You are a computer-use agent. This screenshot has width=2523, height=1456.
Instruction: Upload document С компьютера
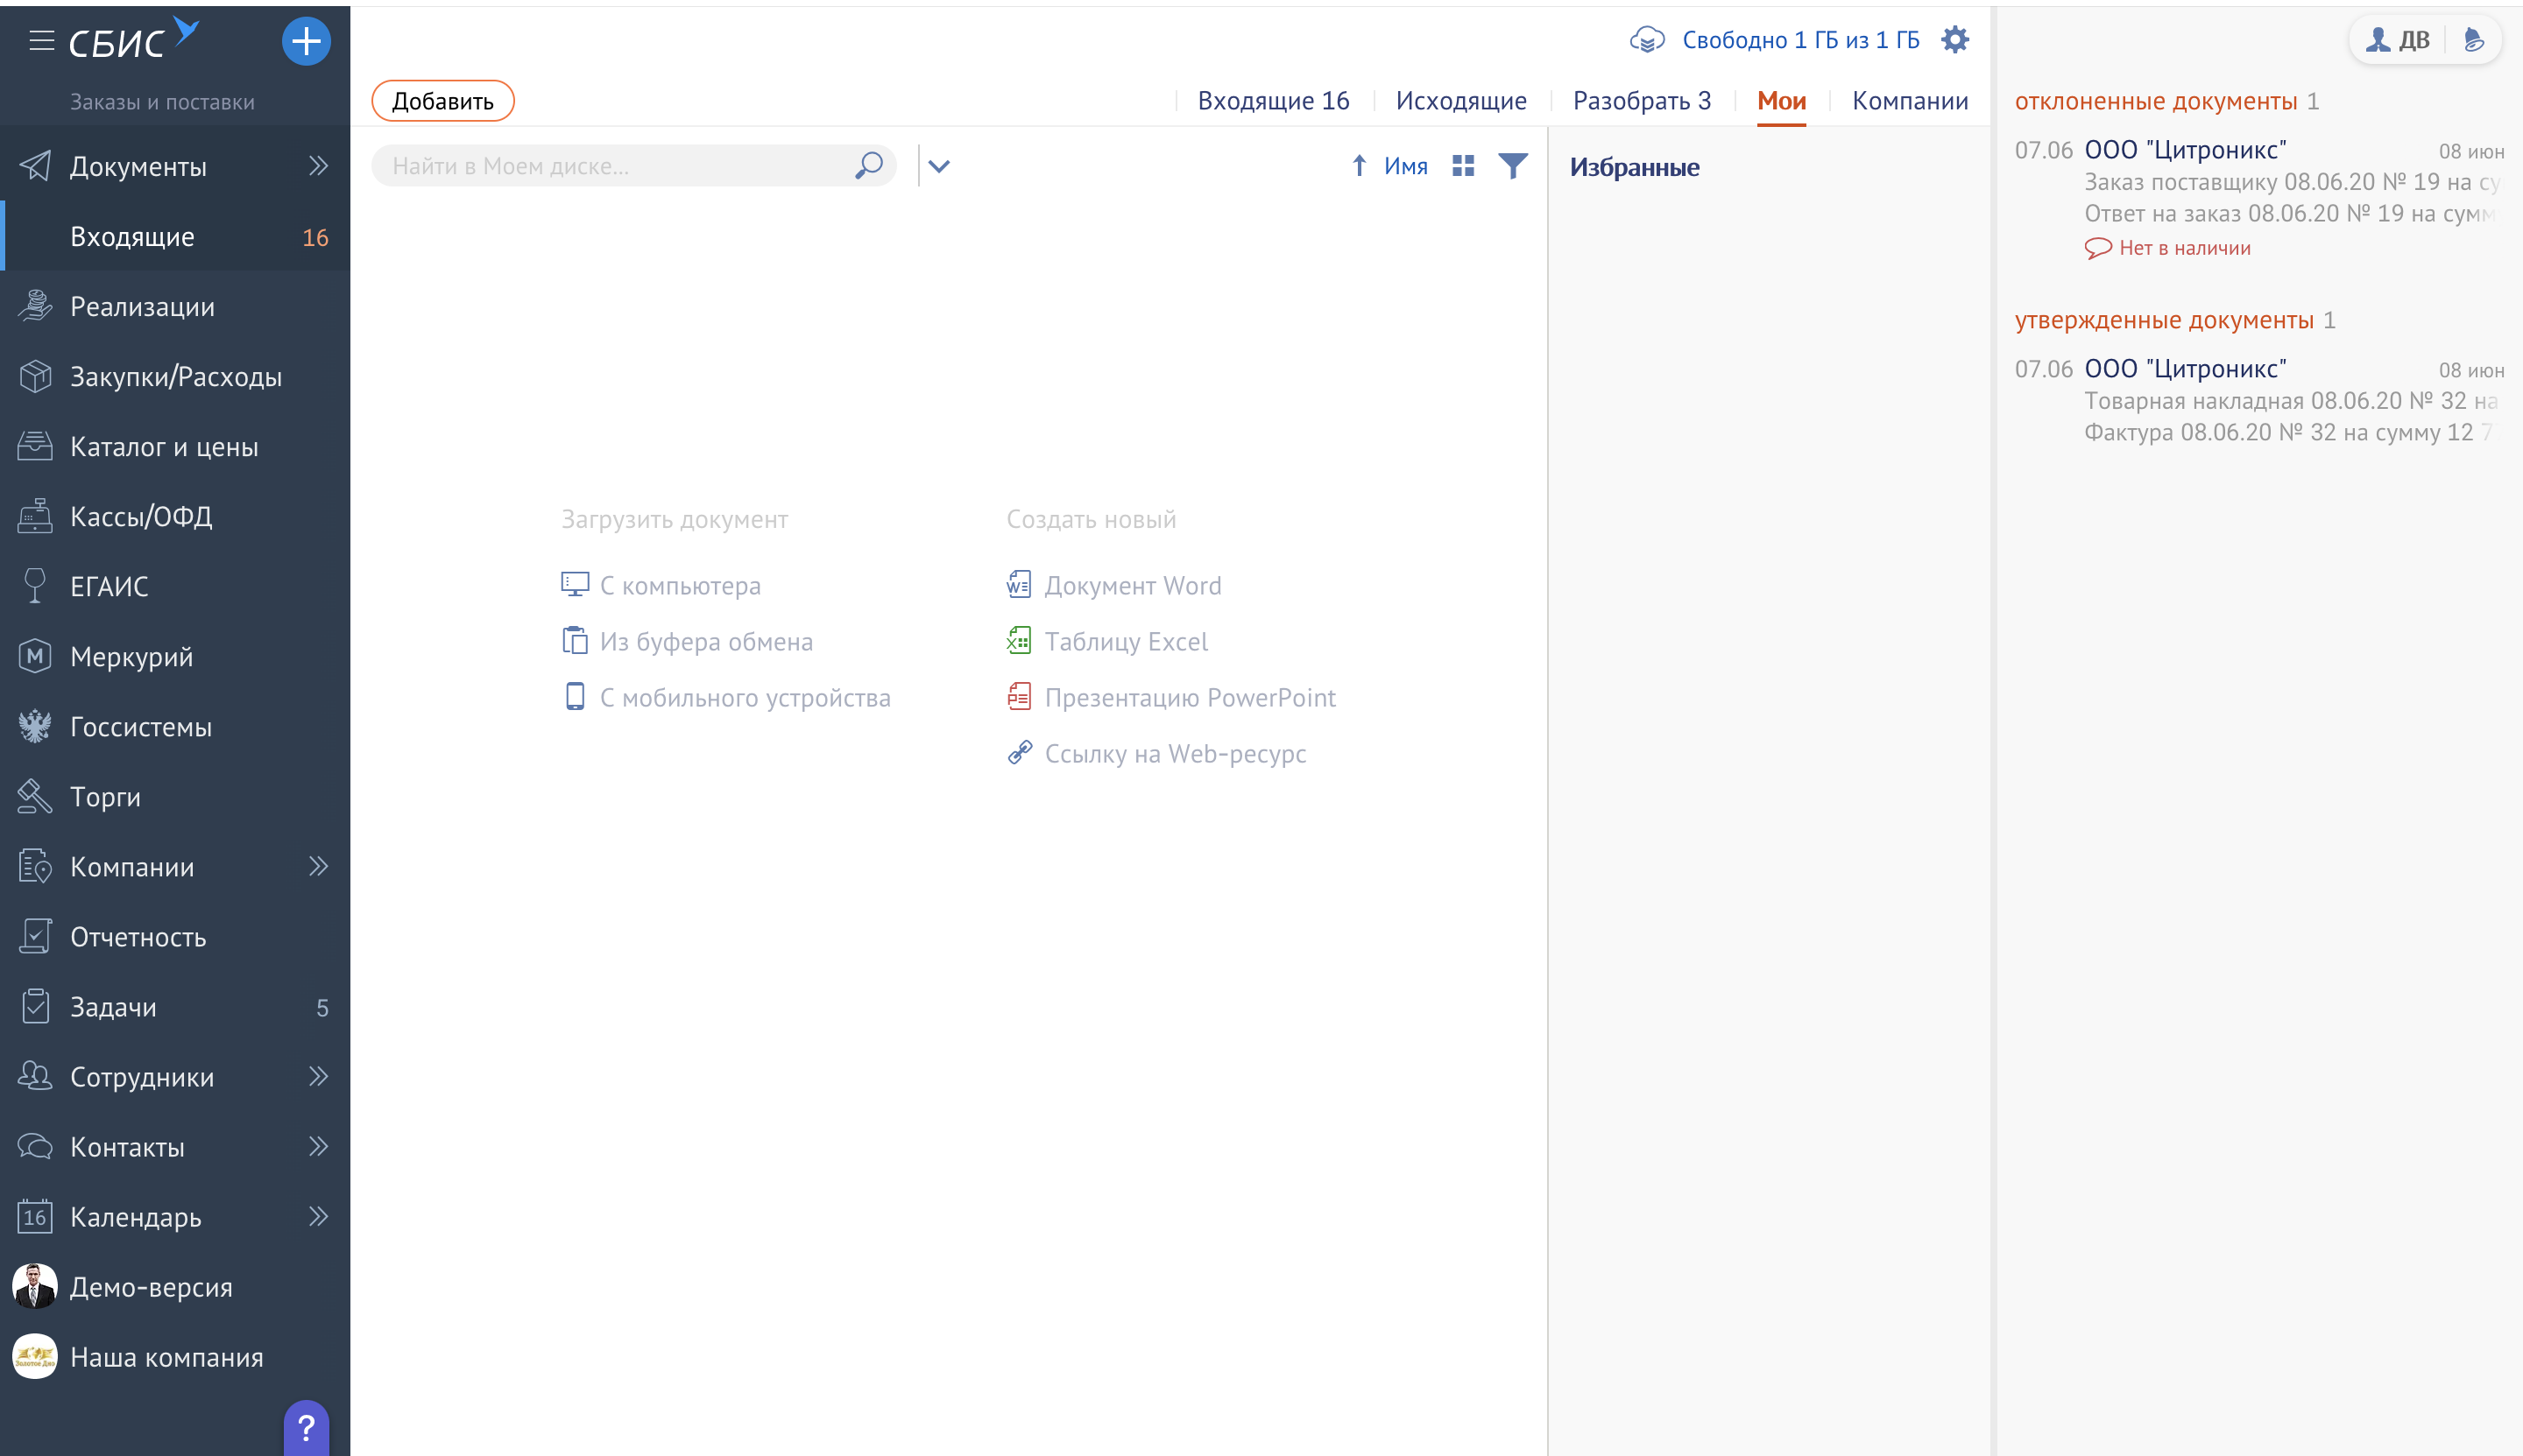[679, 586]
